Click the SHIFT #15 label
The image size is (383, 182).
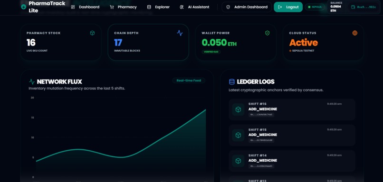258,129
